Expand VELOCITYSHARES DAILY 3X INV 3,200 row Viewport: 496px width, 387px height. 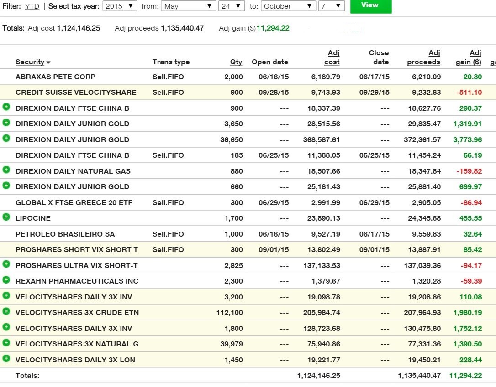point(6,295)
